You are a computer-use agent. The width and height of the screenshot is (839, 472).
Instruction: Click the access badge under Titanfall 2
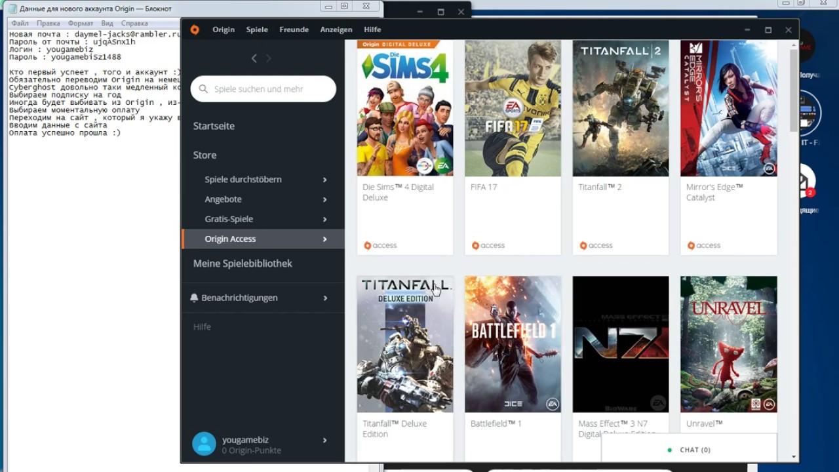[596, 245]
